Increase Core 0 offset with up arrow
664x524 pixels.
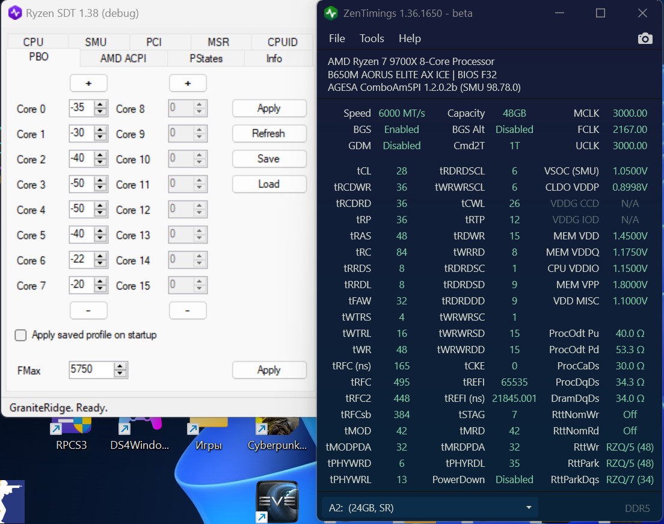tap(100, 105)
